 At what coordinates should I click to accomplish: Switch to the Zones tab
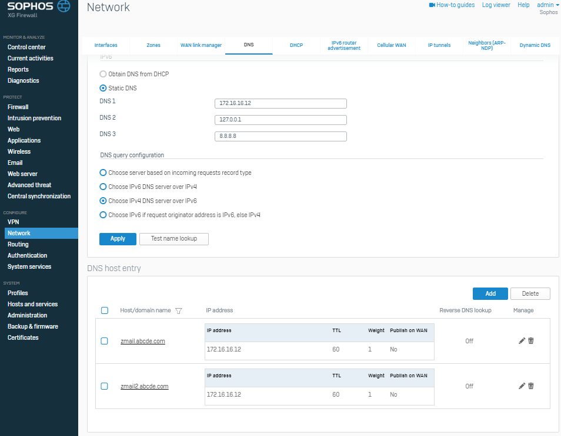(153, 45)
